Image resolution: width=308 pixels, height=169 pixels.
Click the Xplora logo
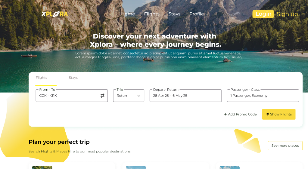54,14
